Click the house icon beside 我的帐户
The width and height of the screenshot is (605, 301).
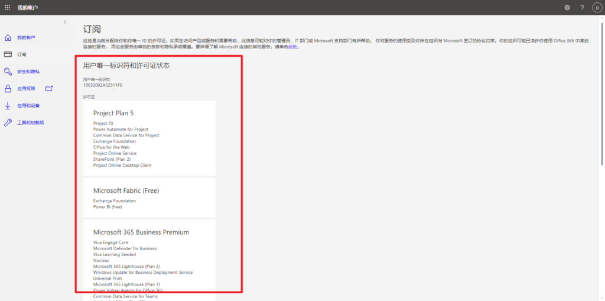pos(8,38)
